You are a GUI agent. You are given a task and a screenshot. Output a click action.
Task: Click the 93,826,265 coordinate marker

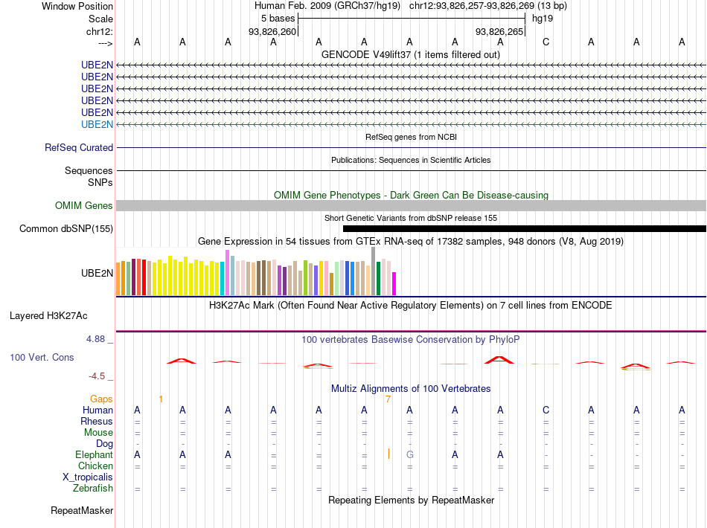coord(499,31)
